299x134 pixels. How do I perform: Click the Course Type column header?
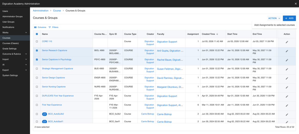pyautogui.click(x=130, y=34)
